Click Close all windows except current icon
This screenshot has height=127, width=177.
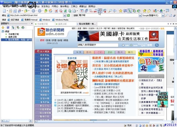click(100, 11)
